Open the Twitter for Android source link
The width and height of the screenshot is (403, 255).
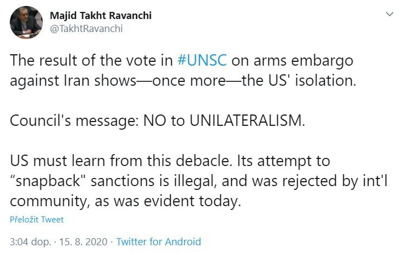click(158, 241)
